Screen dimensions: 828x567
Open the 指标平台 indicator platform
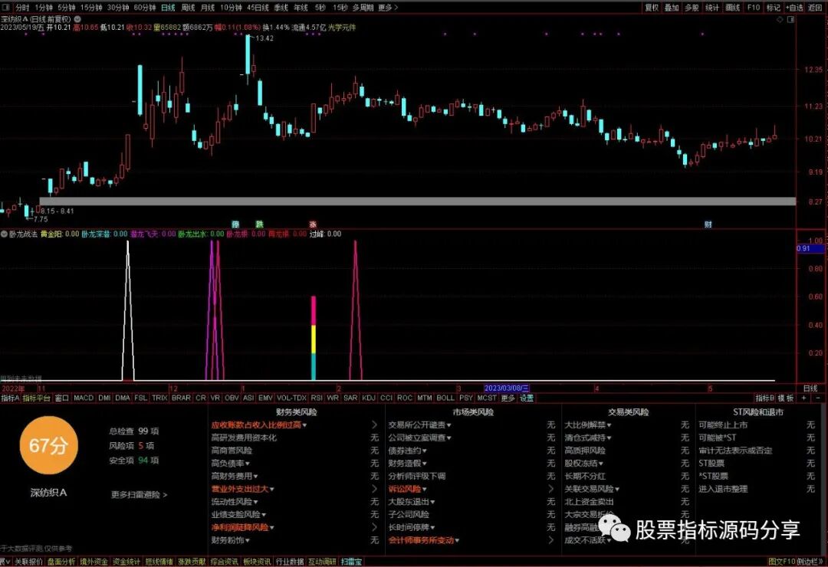coord(37,398)
